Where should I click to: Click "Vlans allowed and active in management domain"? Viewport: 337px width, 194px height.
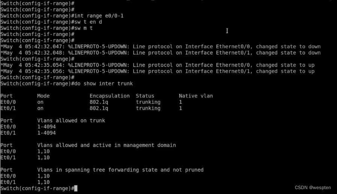pos(106,145)
